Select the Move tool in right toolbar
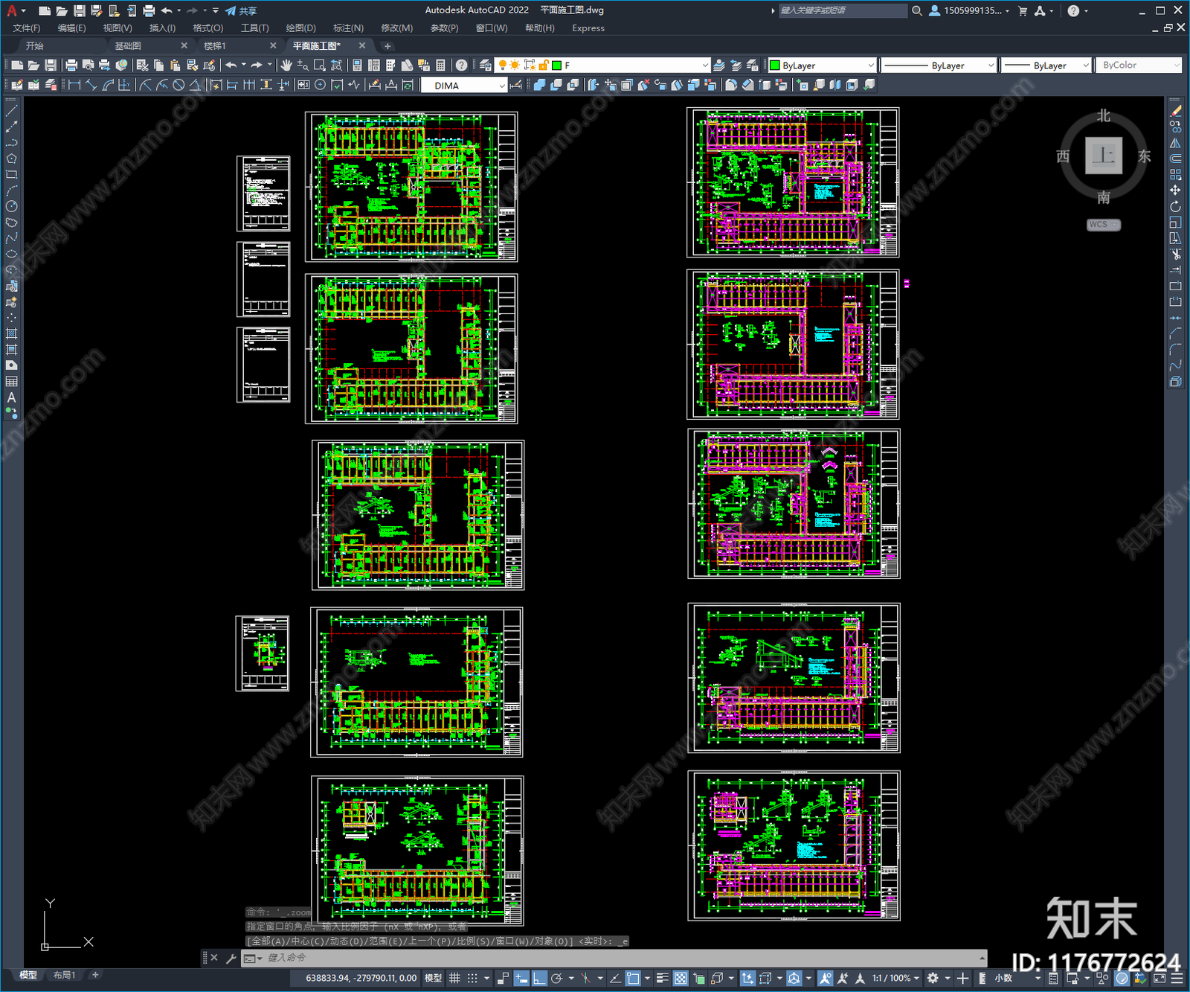The width and height of the screenshot is (1190, 992). tap(1175, 191)
